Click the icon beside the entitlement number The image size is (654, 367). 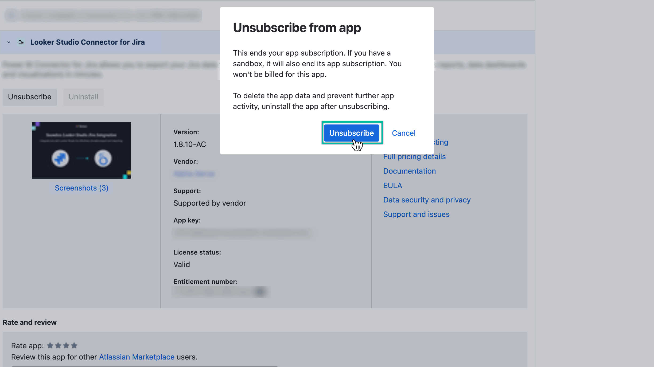pos(260,292)
